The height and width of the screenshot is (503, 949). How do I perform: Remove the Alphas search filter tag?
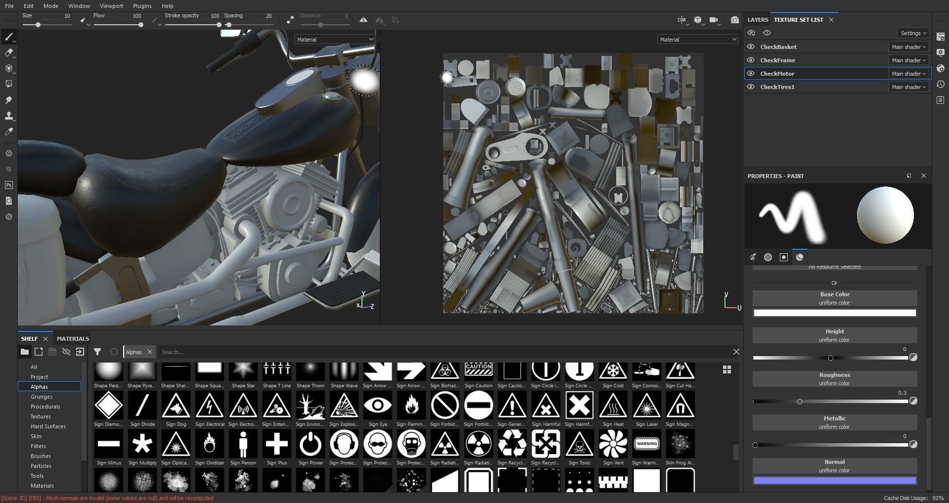[x=150, y=352]
